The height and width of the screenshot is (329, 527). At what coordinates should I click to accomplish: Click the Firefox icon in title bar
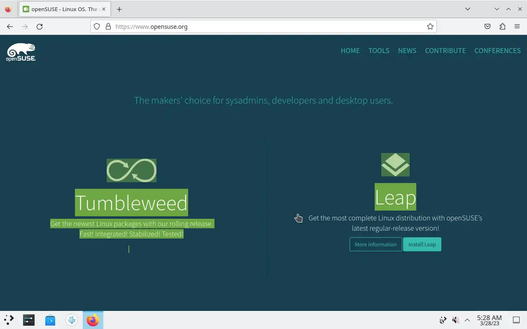pyautogui.click(x=8, y=9)
